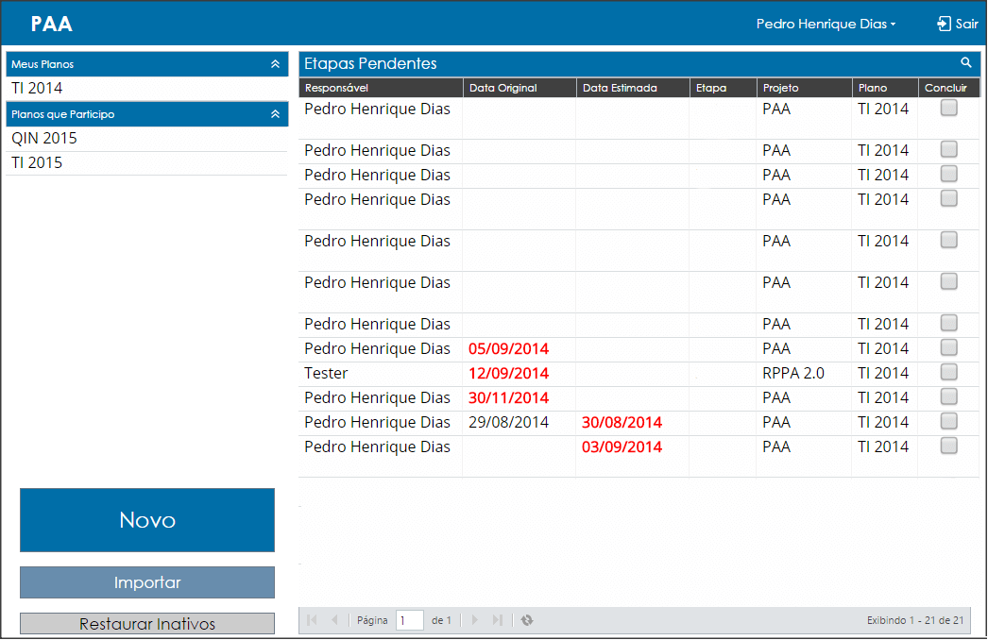Select the Tester responsible cell

[x=326, y=373]
